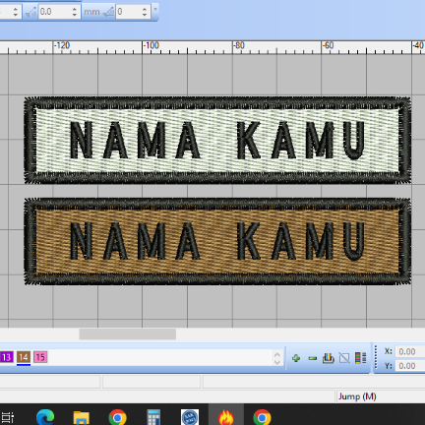The width and height of the screenshot is (425, 425).
Task: Click the flame embroidery app taskbar icon
Action: 226,417
